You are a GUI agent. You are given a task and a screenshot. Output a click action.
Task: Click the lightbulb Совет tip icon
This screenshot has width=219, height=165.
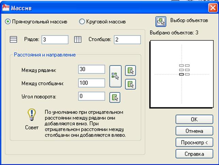point(32,115)
